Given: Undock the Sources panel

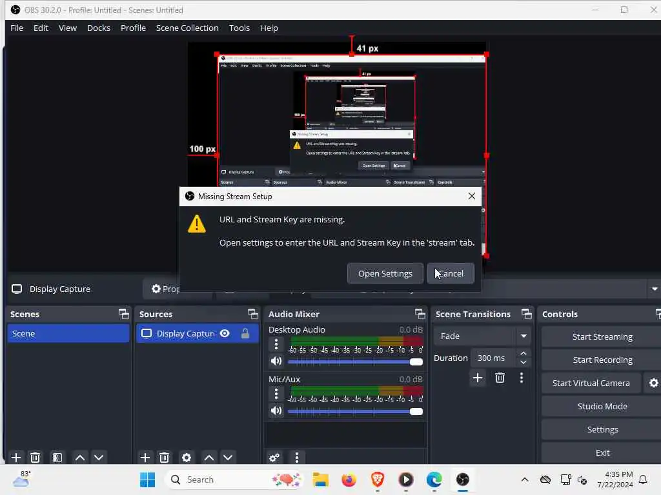Looking at the screenshot, I should pos(252,314).
